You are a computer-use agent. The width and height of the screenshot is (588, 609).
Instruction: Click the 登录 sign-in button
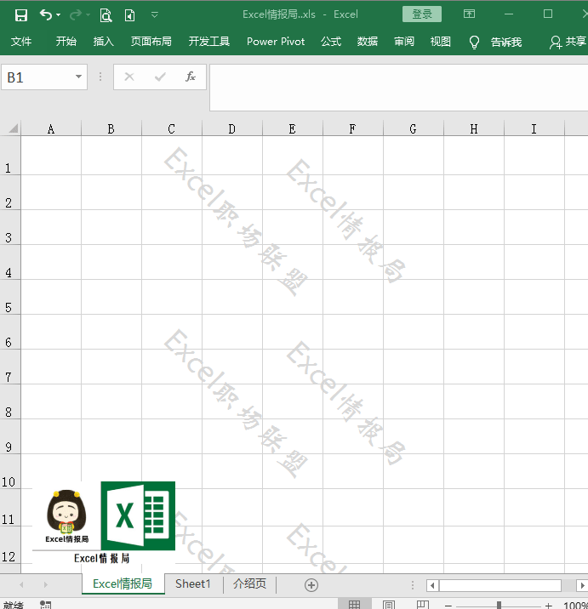[x=422, y=14]
